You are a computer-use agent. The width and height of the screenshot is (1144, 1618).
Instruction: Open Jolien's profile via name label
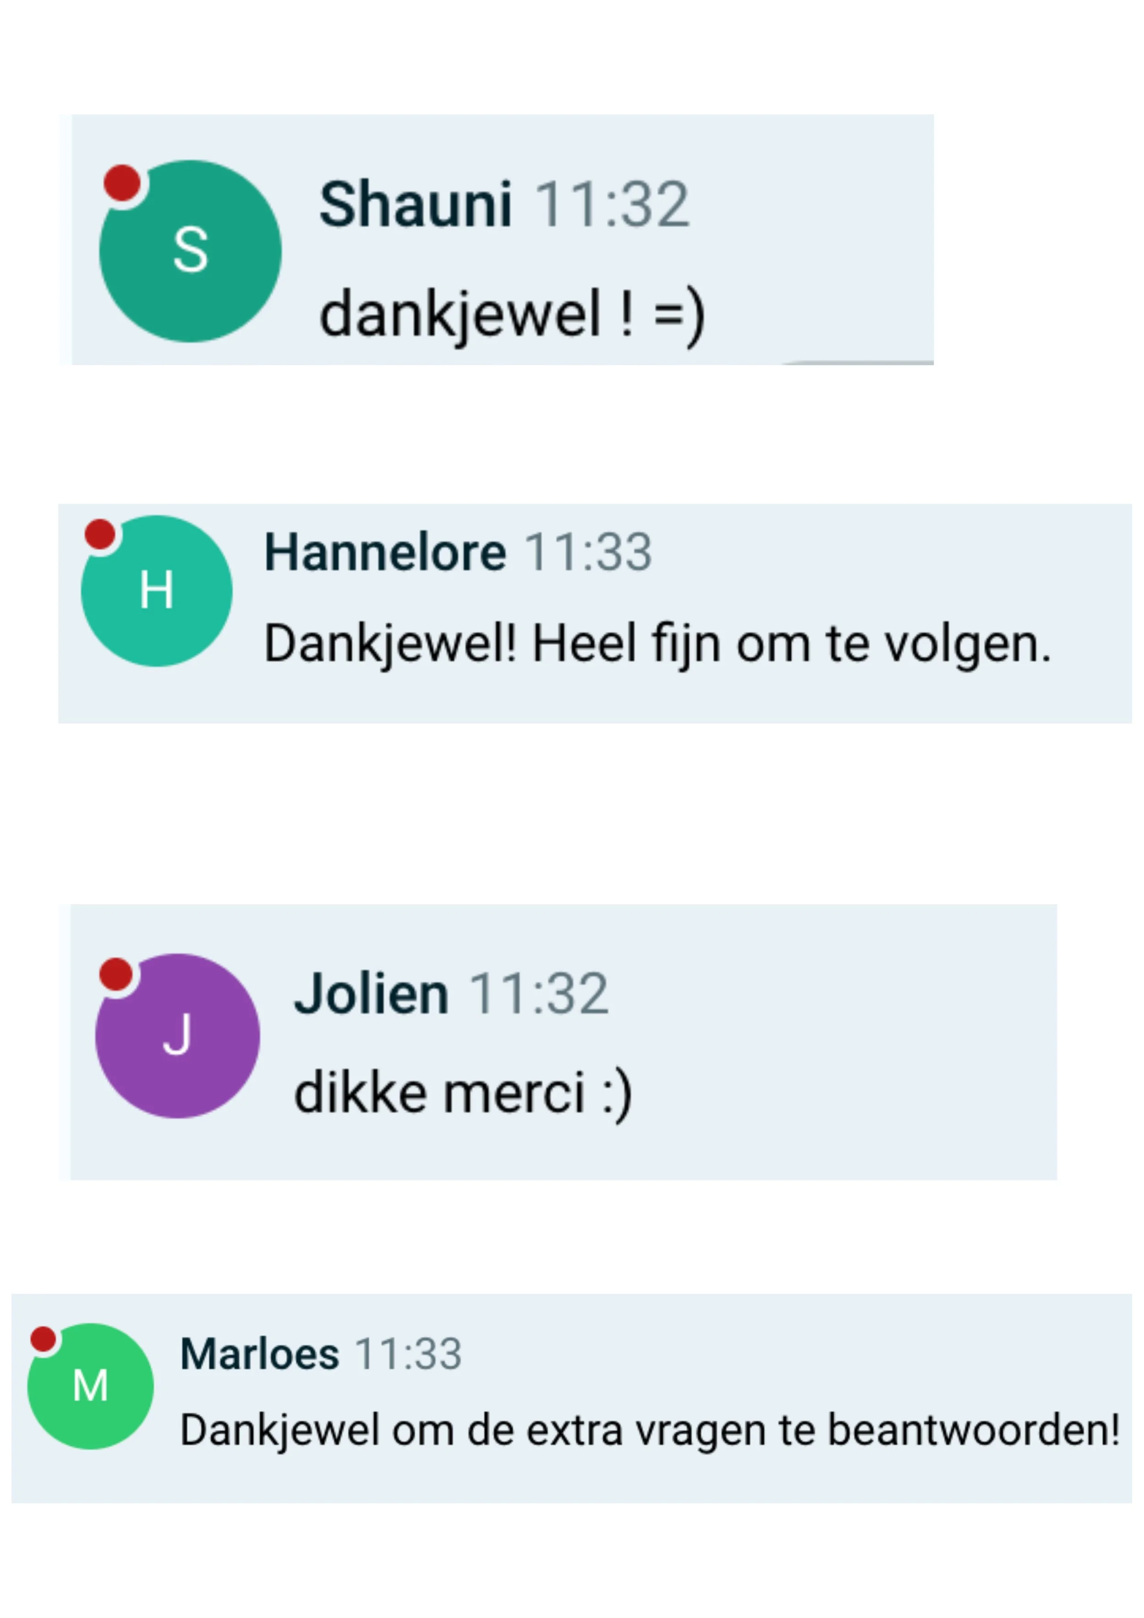pyautogui.click(x=372, y=993)
